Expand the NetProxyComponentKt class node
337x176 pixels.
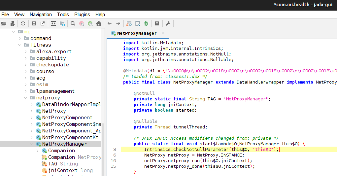point(32,138)
